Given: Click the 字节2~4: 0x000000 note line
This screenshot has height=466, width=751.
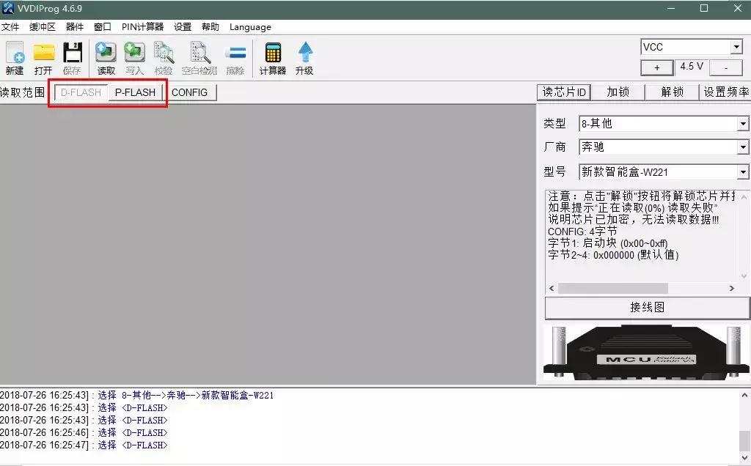Looking at the screenshot, I should pos(614,255).
